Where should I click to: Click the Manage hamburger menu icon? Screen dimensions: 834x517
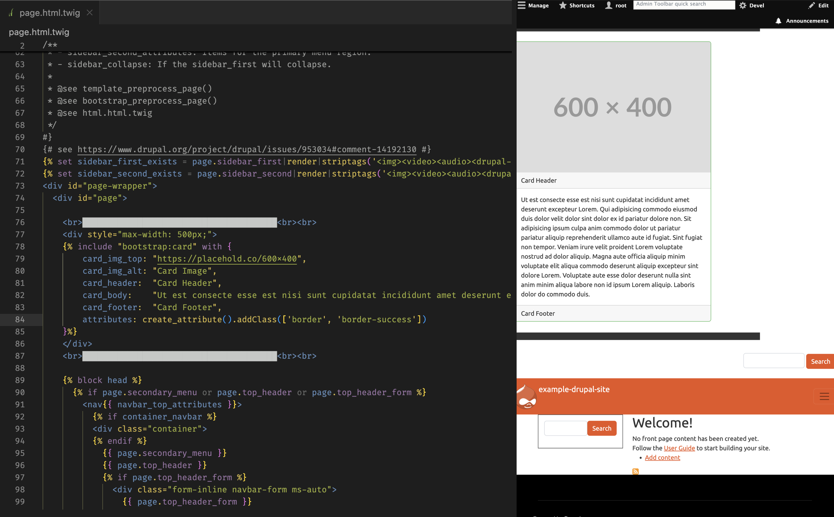tap(521, 5)
